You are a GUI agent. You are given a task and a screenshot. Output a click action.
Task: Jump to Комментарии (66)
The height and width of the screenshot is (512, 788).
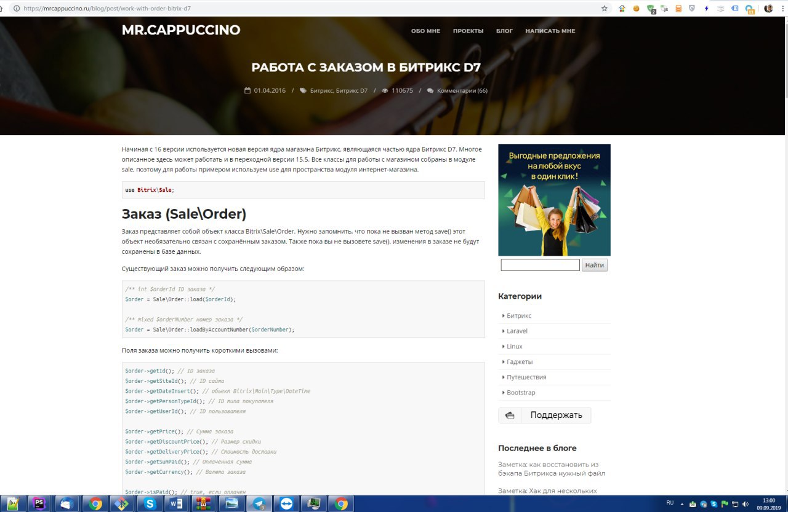[x=462, y=90]
